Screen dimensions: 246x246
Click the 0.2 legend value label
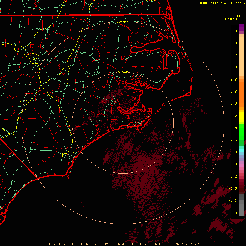[x=234, y=177]
